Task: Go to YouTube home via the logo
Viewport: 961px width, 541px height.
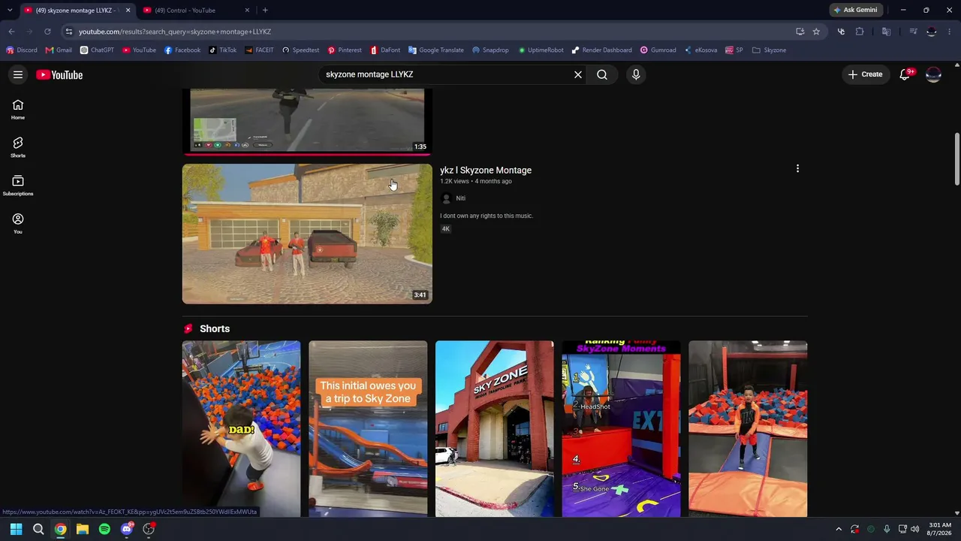Action: click(59, 74)
